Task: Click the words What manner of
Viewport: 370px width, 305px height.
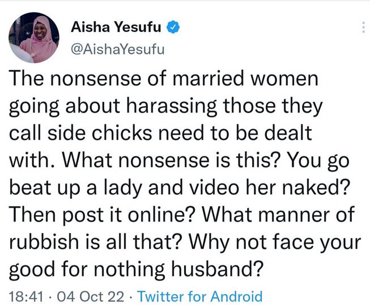Action: [x=278, y=215]
